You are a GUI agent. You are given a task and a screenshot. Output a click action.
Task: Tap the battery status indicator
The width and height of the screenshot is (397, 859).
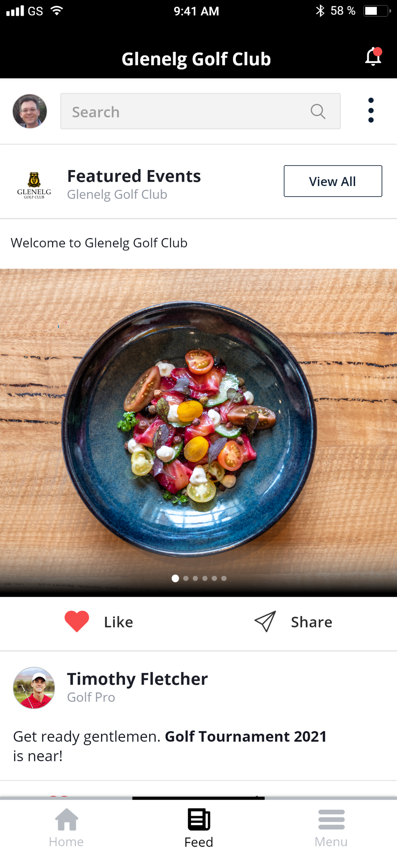376,11
